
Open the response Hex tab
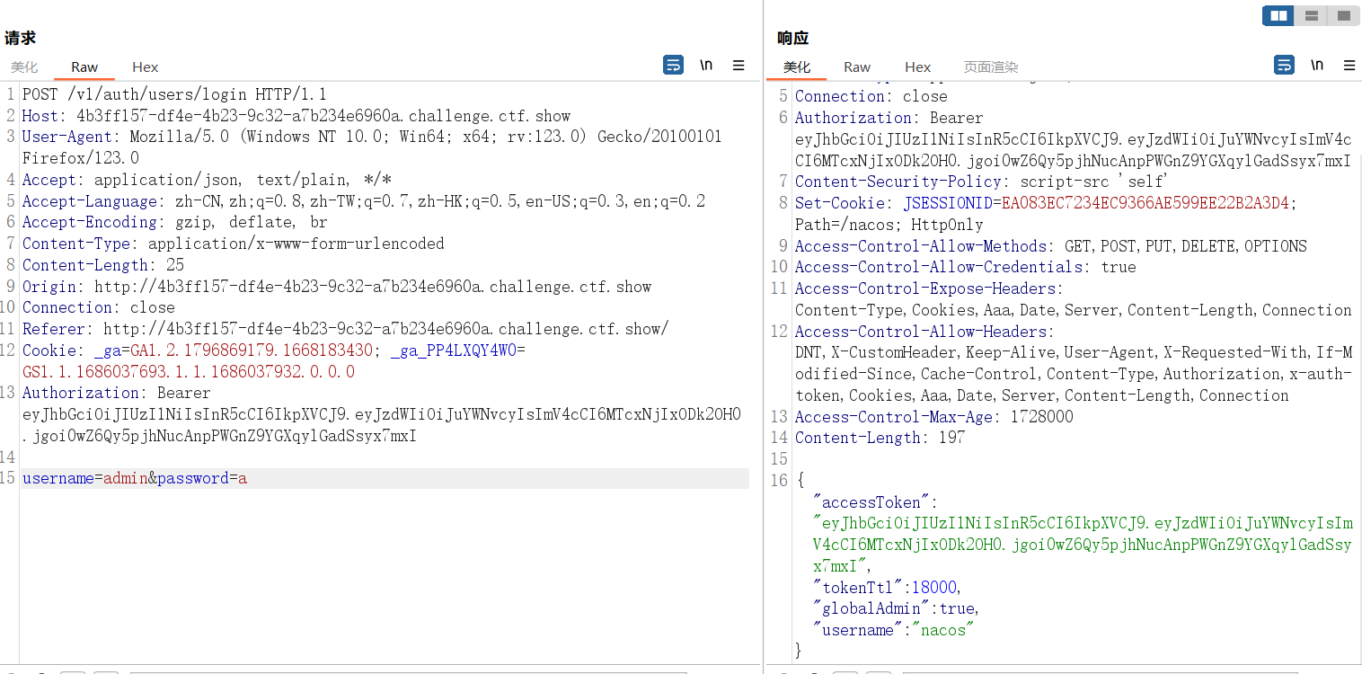click(917, 67)
